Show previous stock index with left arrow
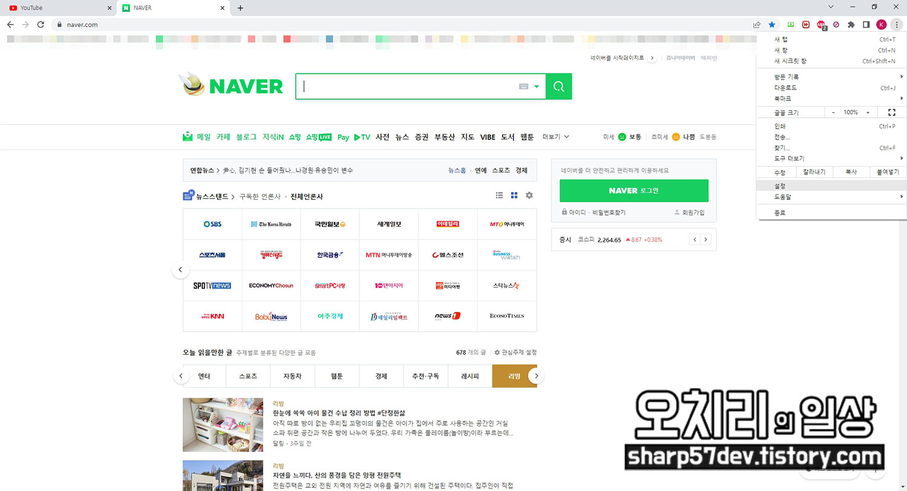 695,240
